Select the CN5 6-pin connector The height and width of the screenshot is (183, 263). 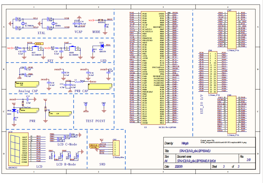click(116, 148)
